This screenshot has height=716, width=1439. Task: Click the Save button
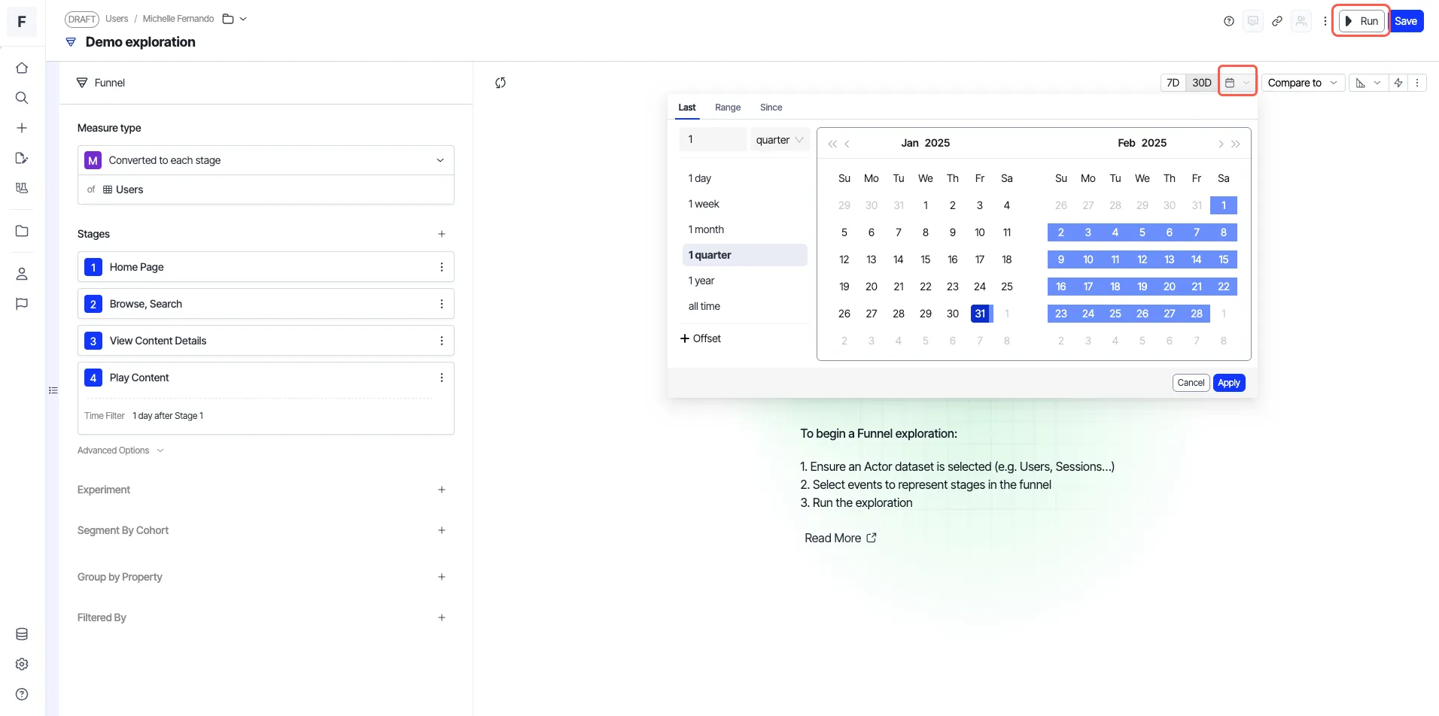[x=1406, y=21]
